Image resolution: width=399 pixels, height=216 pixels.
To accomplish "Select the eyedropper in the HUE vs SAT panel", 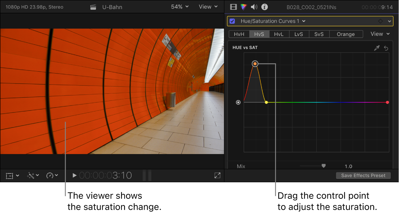I will [377, 48].
